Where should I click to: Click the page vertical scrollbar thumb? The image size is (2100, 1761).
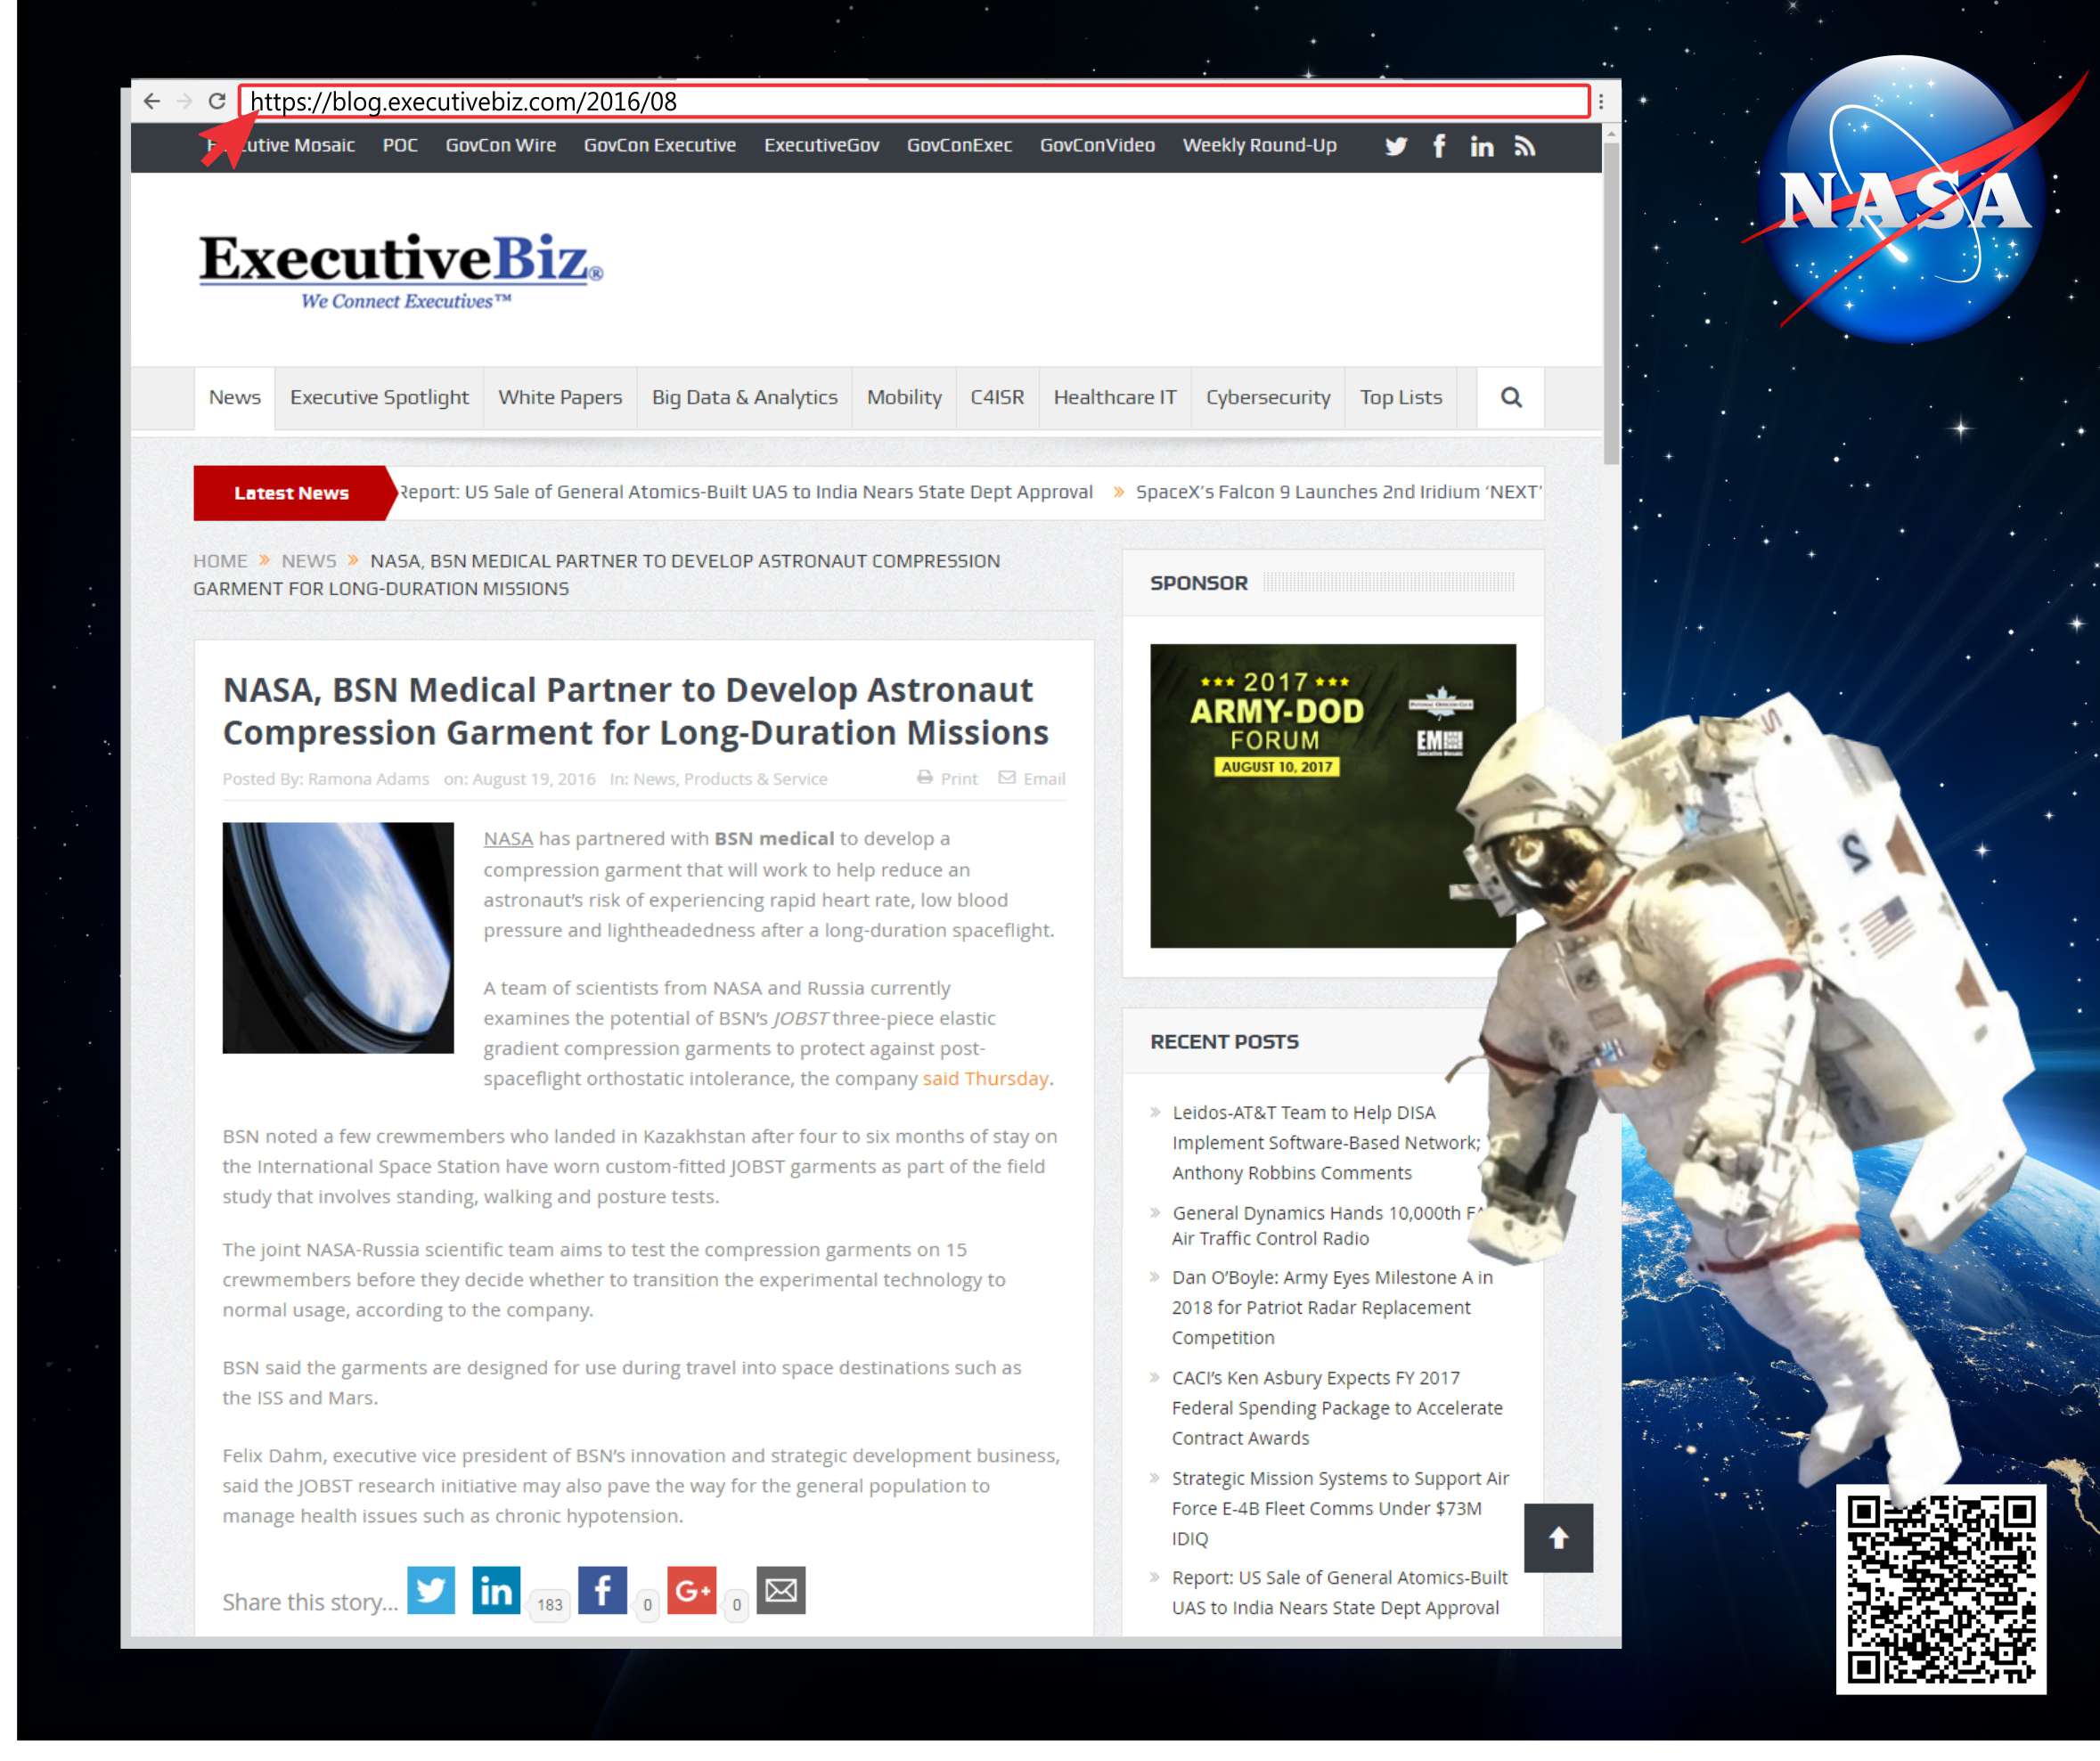pos(1611,304)
